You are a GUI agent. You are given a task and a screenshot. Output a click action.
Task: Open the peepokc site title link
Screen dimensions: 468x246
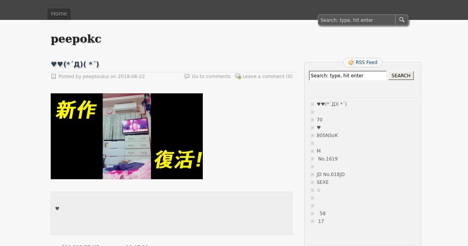point(76,39)
